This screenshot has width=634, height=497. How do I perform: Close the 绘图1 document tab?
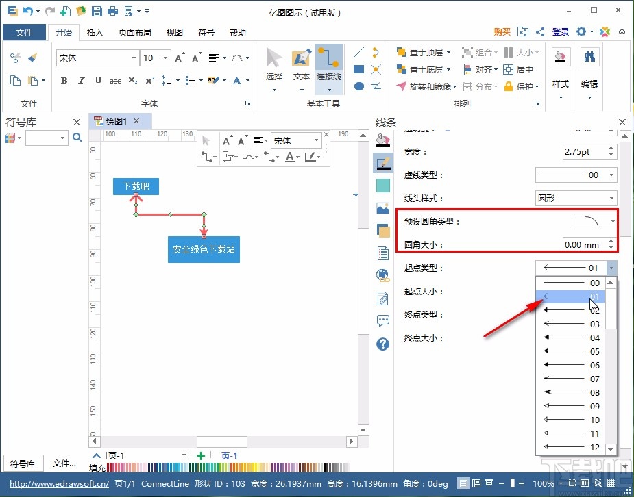(x=136, y=121)
